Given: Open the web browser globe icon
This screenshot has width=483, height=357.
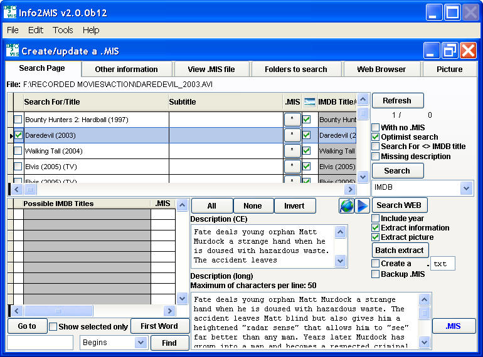Looking at the screenshot, I should coord(346,205).
